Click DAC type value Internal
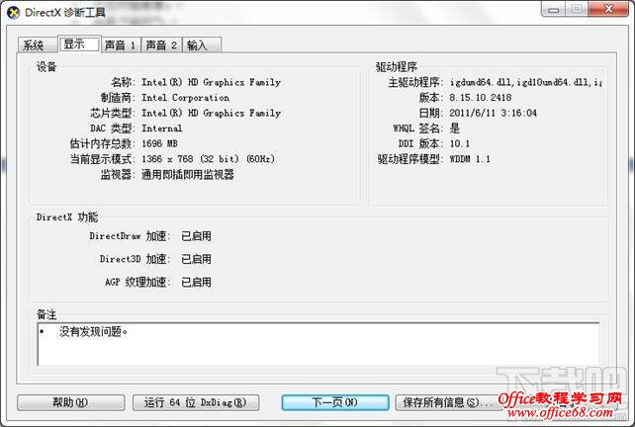 coord(161,128)
